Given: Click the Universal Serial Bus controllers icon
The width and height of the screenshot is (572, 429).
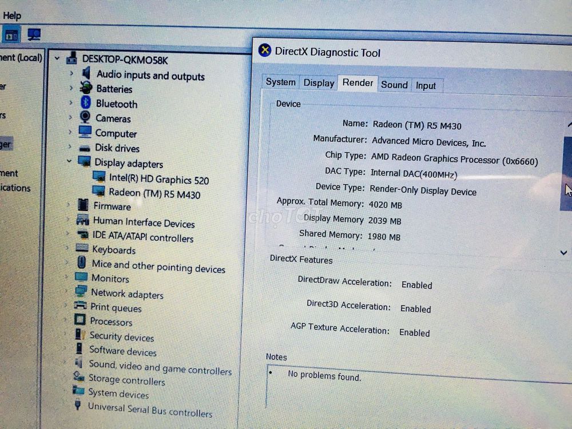Looking at the screenshot, I should point(78,404).
